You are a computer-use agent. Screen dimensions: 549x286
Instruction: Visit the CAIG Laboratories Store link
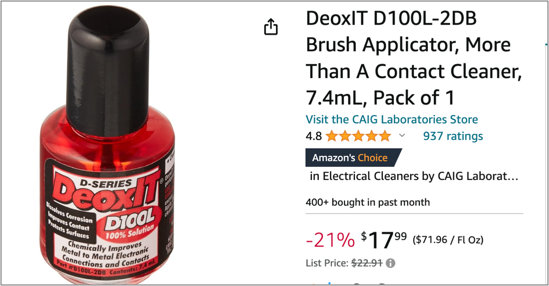coord(392,120)
